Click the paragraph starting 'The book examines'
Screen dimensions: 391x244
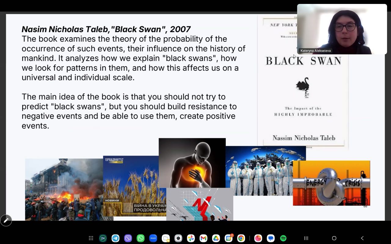pos(133,58)
